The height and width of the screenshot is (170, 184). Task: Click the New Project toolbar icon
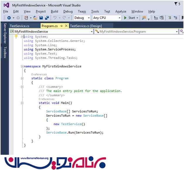(26, 18)
